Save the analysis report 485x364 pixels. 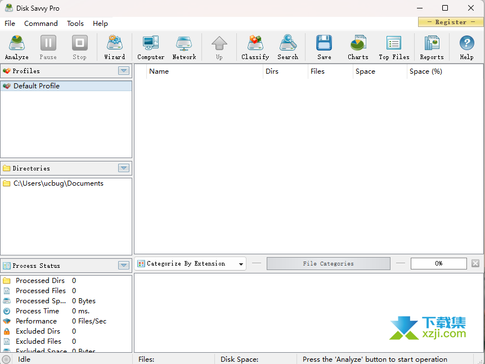[x=324, y=47]
